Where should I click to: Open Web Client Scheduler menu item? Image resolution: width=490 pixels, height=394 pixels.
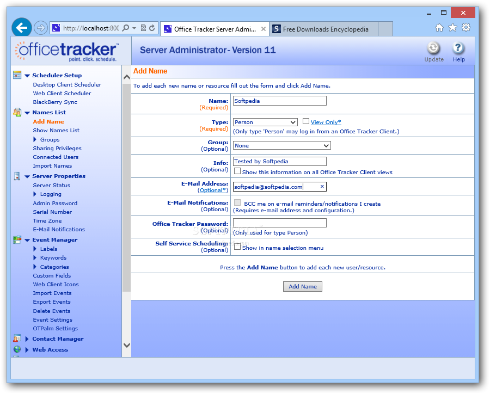62,93
